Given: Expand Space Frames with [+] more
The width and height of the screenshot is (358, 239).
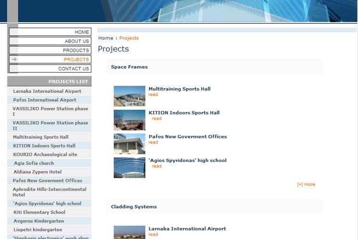Looking at the screenshot, I should [x=306, y=185].
